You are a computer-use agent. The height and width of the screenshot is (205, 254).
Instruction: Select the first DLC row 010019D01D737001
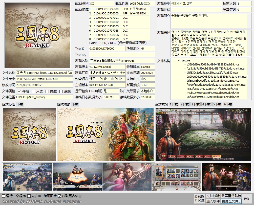[106, 18]
